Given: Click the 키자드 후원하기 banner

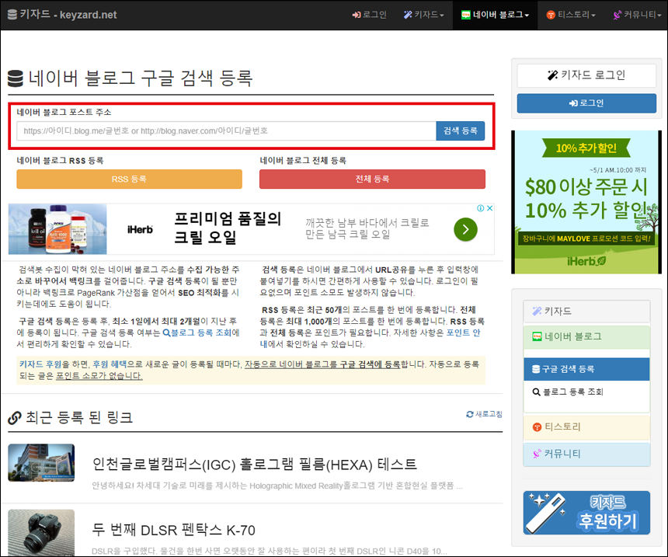Looking at the screenshot, I should point(586,513).
